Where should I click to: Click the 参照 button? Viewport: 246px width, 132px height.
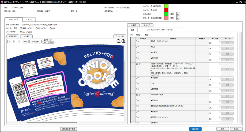(x=25, y=42)
